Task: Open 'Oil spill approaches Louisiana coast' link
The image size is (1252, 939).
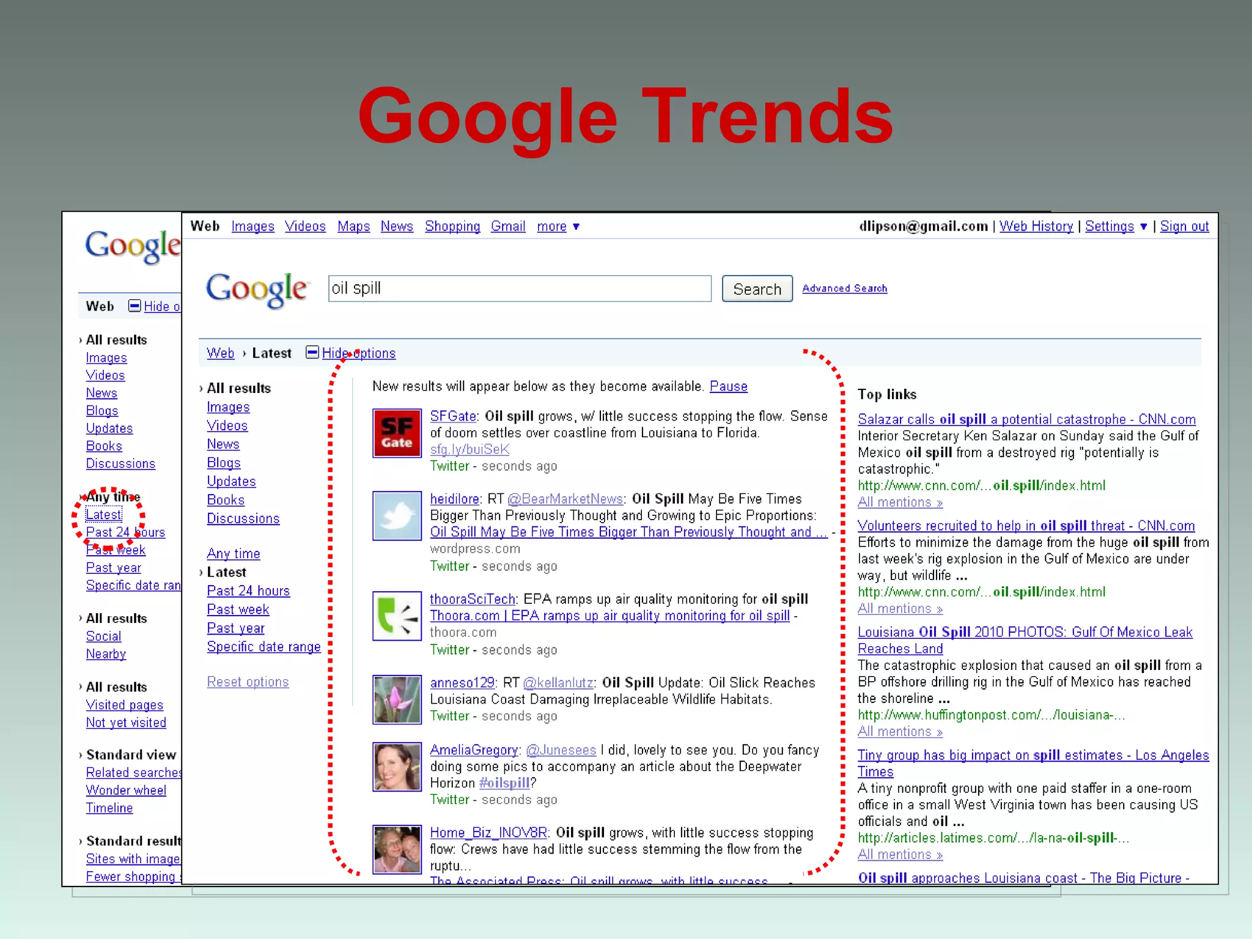Action: (1023, 878)
